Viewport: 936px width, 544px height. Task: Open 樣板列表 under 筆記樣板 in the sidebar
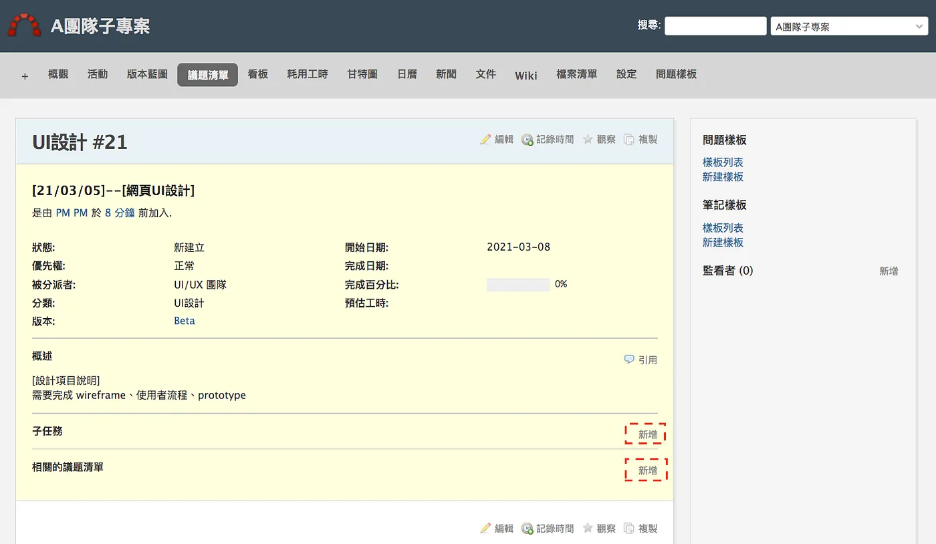pos(723,228)
